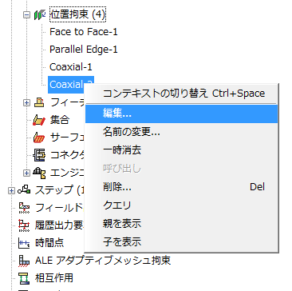292x291 pixels.
Task: Select the 相互作用 tree item
Action: tap(54, 278)
